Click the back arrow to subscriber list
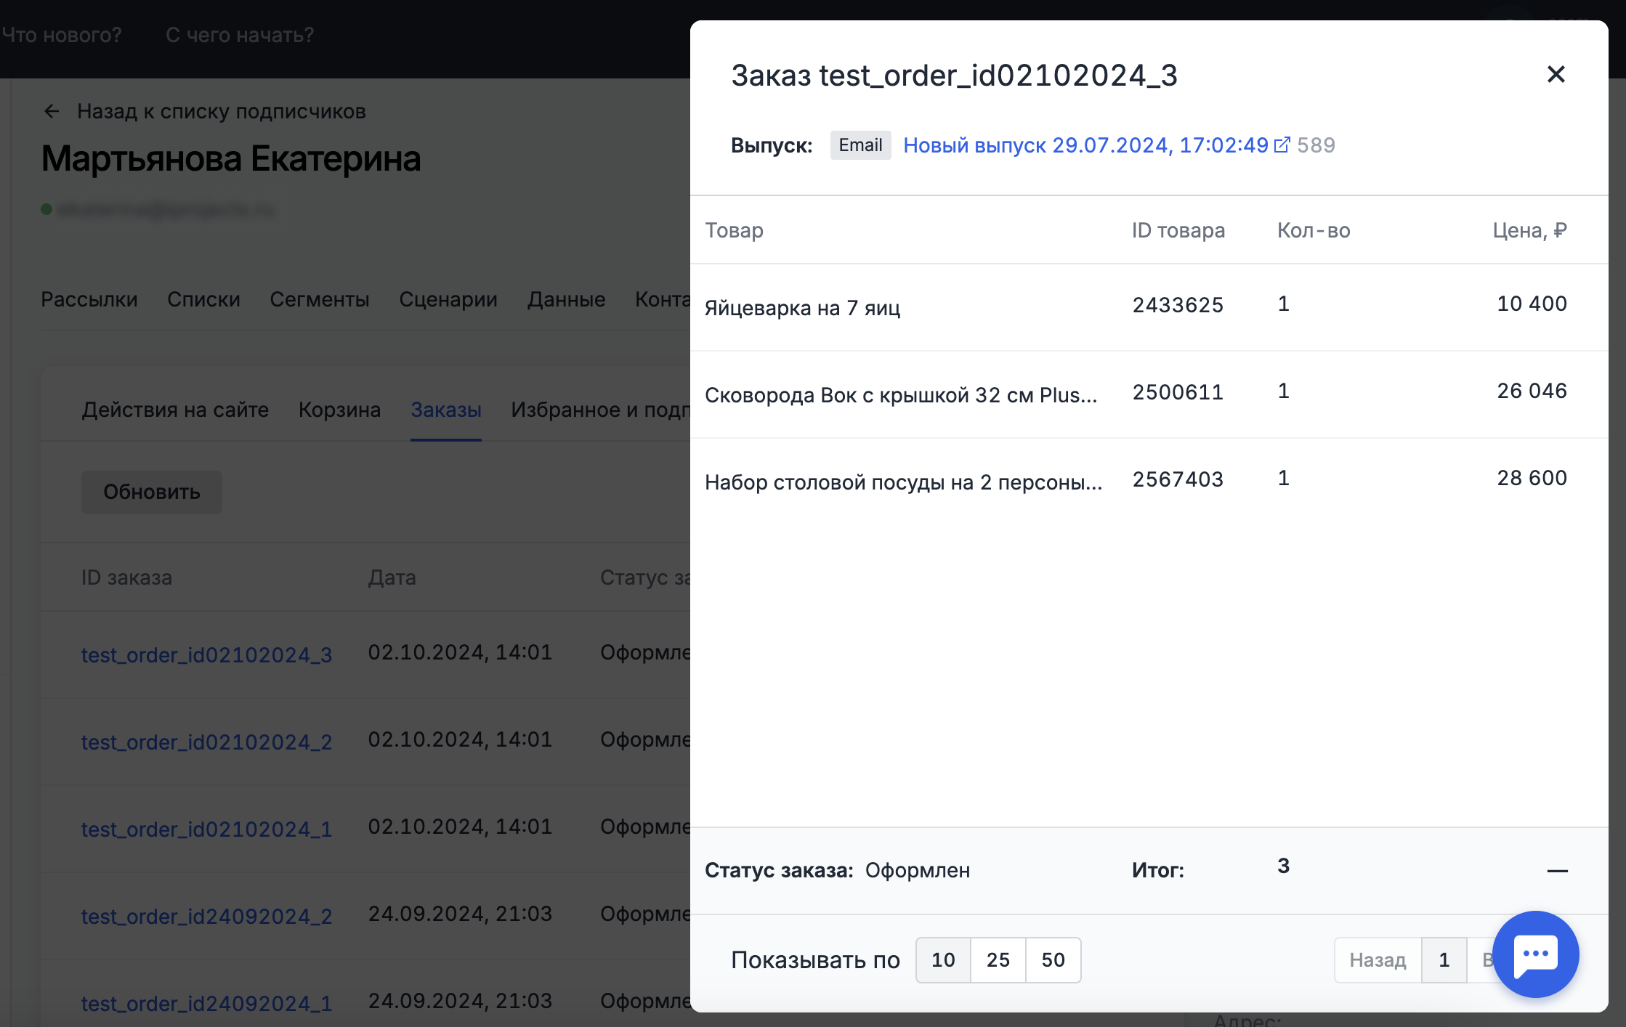The image size is (1626, 1027). (51, 111)
